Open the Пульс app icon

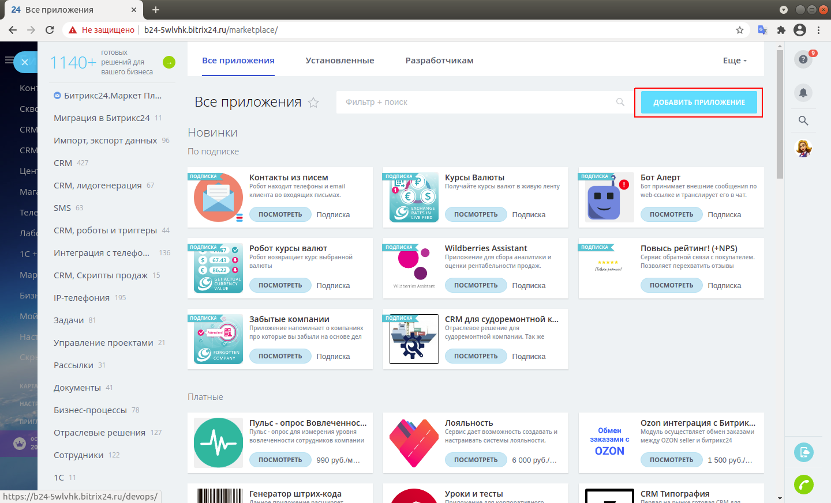point(219,443)
